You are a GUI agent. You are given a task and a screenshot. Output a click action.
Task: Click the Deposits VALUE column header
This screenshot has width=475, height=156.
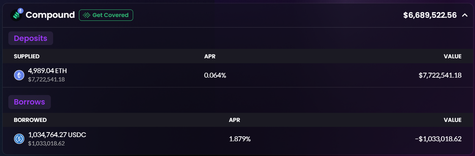pos(453,56)
